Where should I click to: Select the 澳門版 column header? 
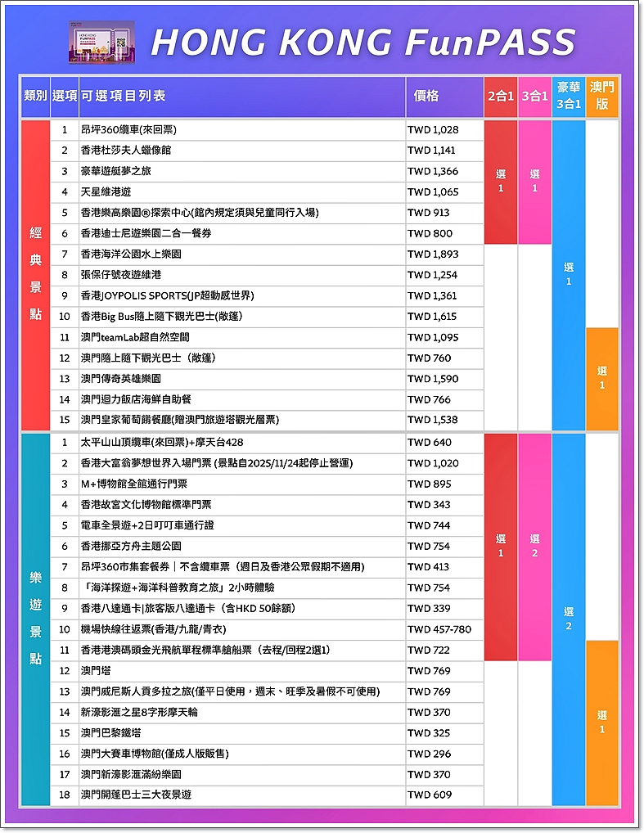pyautogui.click(x=602, y=96)
